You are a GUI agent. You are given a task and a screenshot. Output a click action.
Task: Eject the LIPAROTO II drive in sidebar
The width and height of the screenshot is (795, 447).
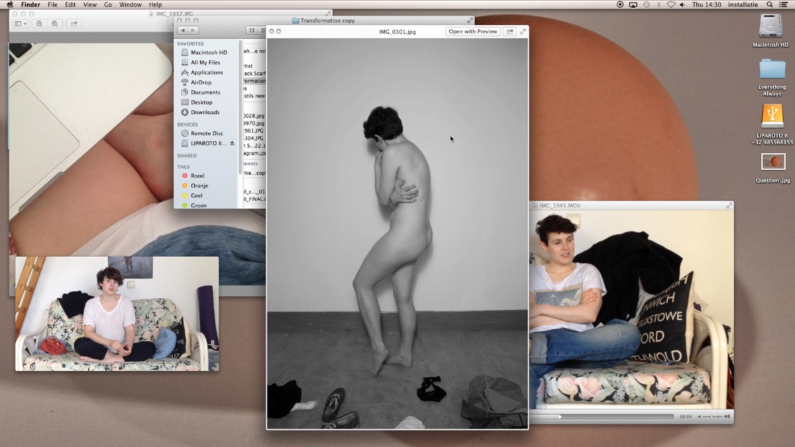[232, 143]
